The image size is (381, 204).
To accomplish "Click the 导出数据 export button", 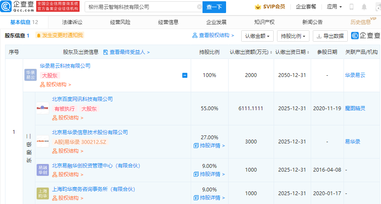I will tap(330, 36).
